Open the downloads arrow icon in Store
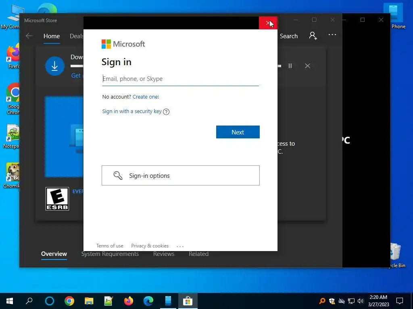This screenshot has width=413, height=309. 54,66
